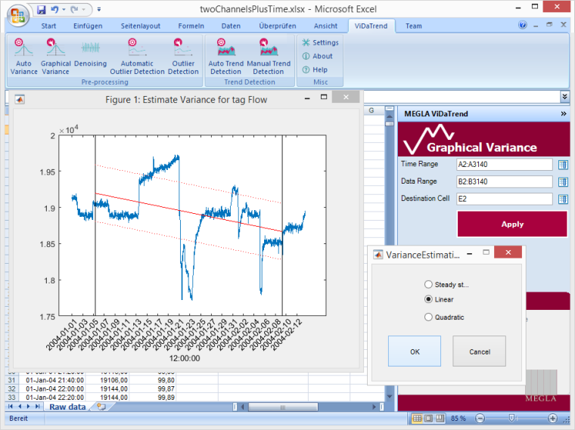
Task: Open the Ansicht ribbon tab
Action: 325,26
